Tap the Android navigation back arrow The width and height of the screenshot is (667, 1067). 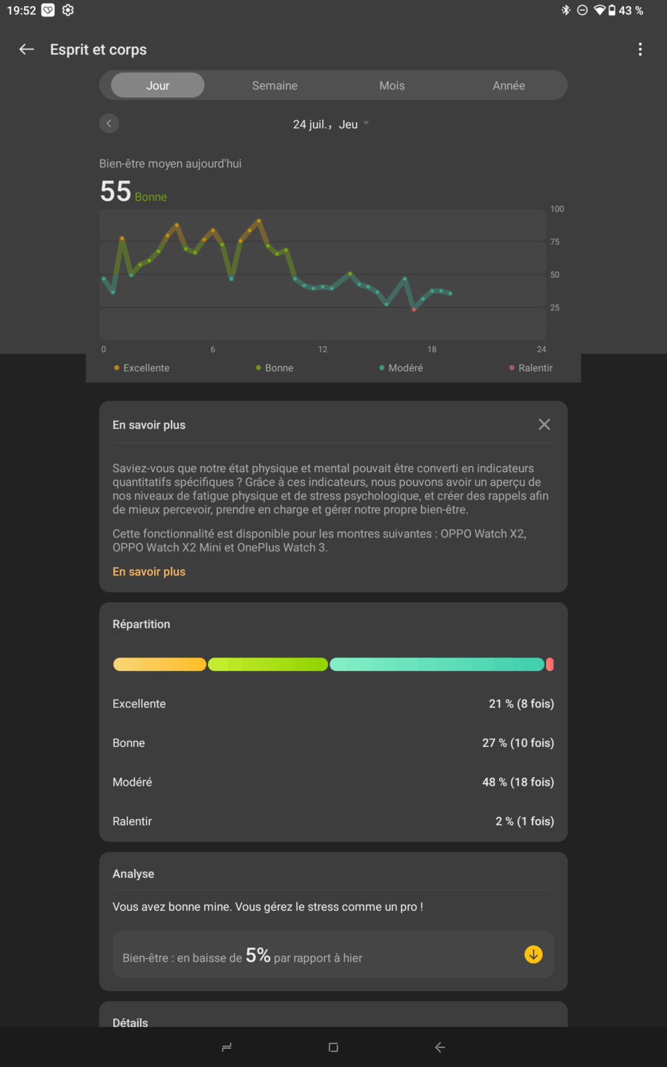pyautogui.click(x=440, y=1048)
